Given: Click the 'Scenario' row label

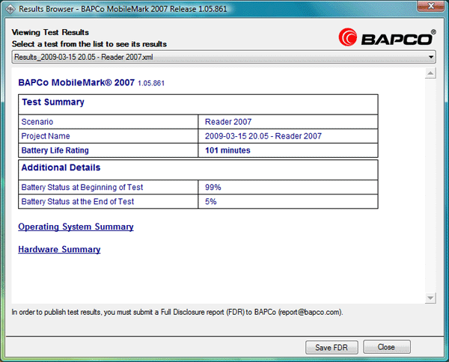Looking at the screenshot, I should tap(37, 122).
